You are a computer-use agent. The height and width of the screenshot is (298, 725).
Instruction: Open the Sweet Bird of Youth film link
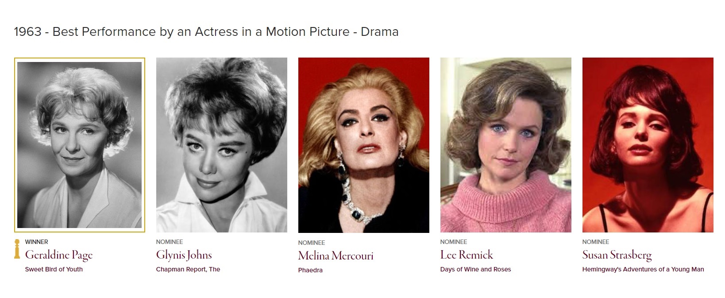pyautogui.click(x=54, y=269)
